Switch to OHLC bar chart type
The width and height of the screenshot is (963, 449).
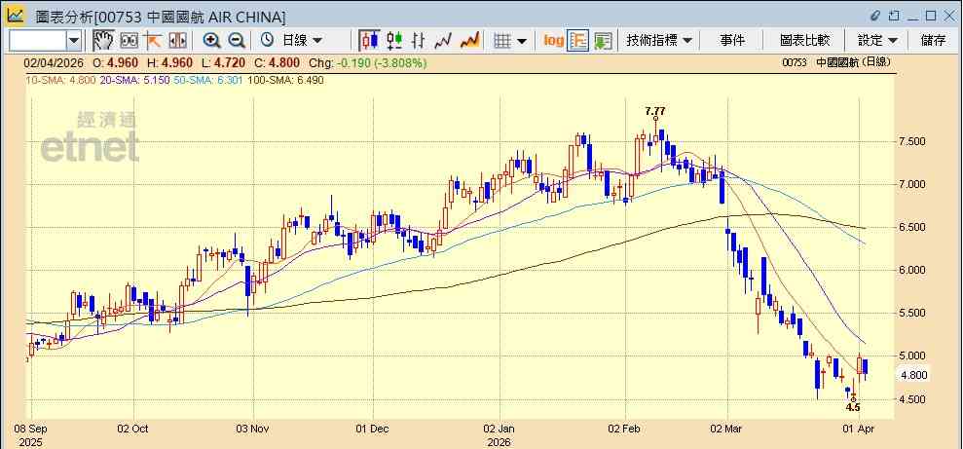[419, 41]
